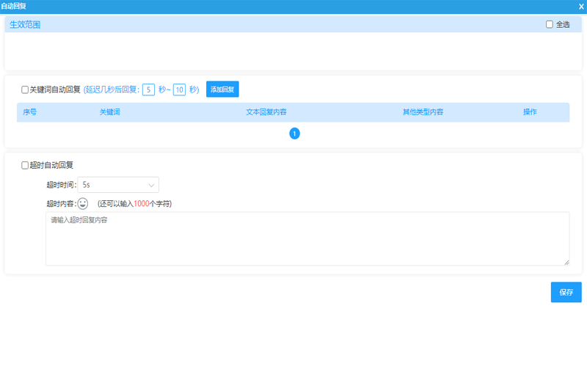The height and width of the screenshot is (391, 587).
Task: Click the 自动回复 window title
Action: [x=14, y=6]
